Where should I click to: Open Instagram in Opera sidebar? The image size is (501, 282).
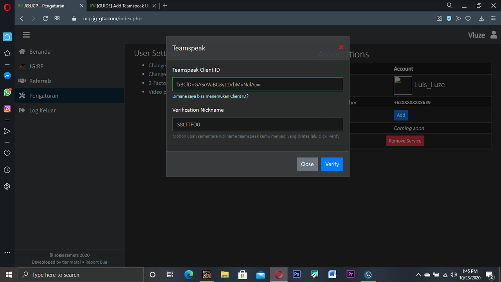(x=7, y=109)
